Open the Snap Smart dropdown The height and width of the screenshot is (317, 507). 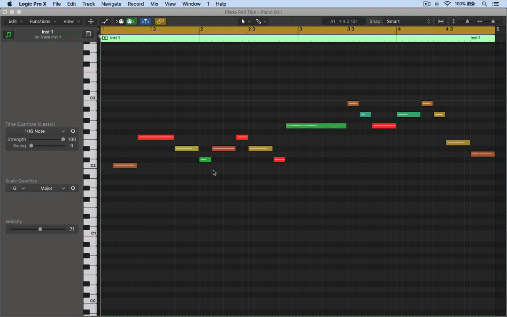(x=408, y=22)
